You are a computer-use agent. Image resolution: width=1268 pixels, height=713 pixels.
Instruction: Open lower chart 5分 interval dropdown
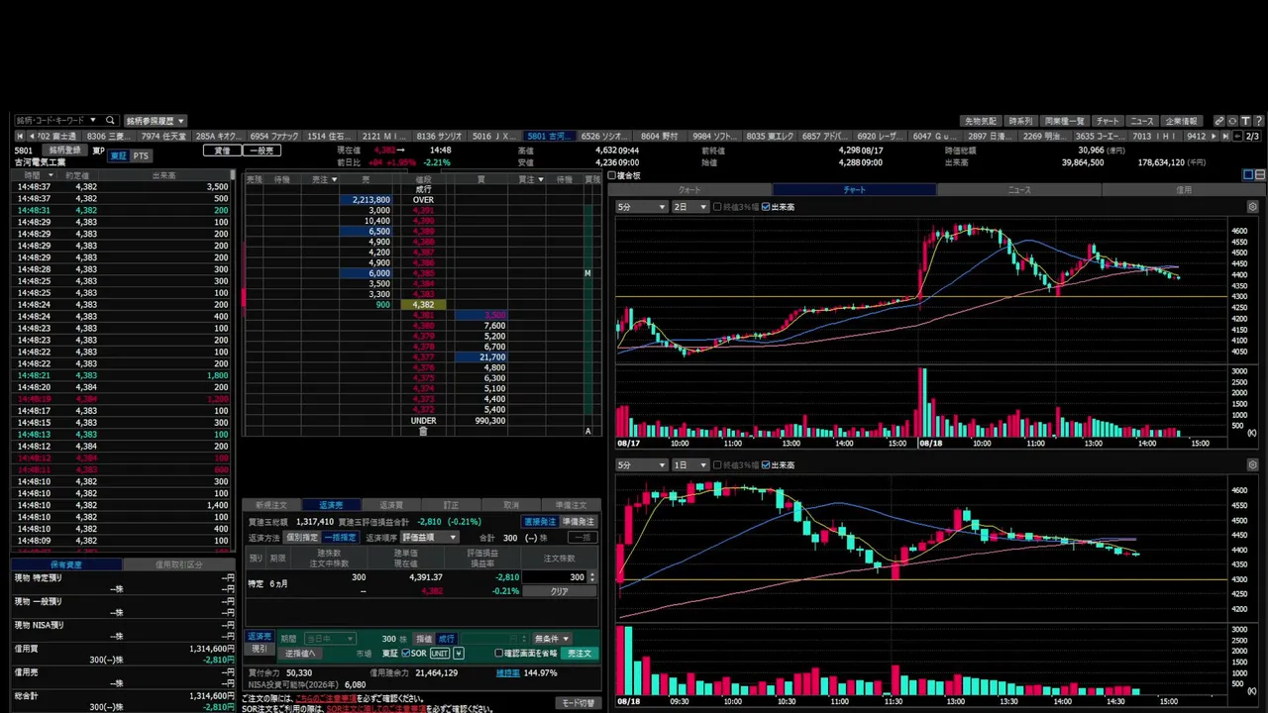tap(641, 464)
